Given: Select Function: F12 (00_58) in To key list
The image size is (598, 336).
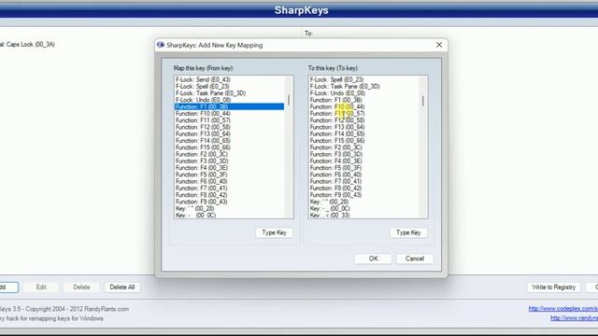Looking at the screenshot, I should 363,120.
